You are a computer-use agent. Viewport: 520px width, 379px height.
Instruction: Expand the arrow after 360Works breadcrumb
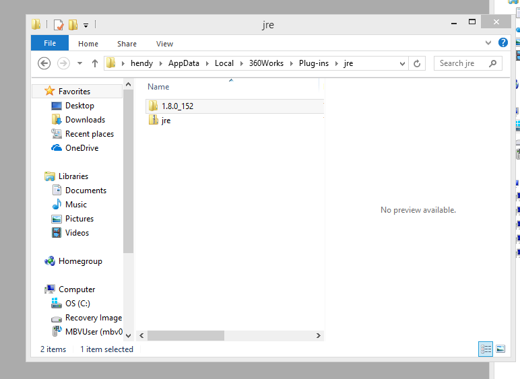(291, 63)
